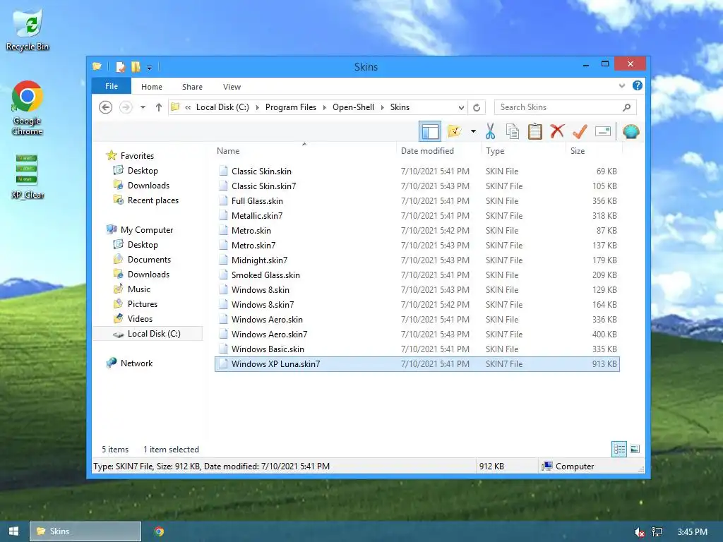Expand the ribbon with the chevron
The height and width of the screenshot is (542, 723).
[x=622, y=85]
